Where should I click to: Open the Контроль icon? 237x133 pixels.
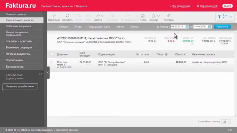tap(169, 16)
